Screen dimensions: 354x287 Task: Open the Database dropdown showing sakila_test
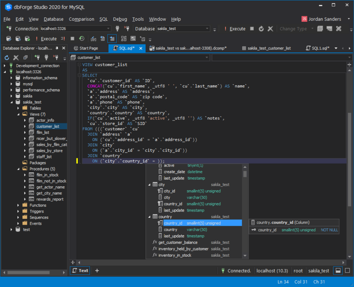pyautogui.click(x=207, y=29)
